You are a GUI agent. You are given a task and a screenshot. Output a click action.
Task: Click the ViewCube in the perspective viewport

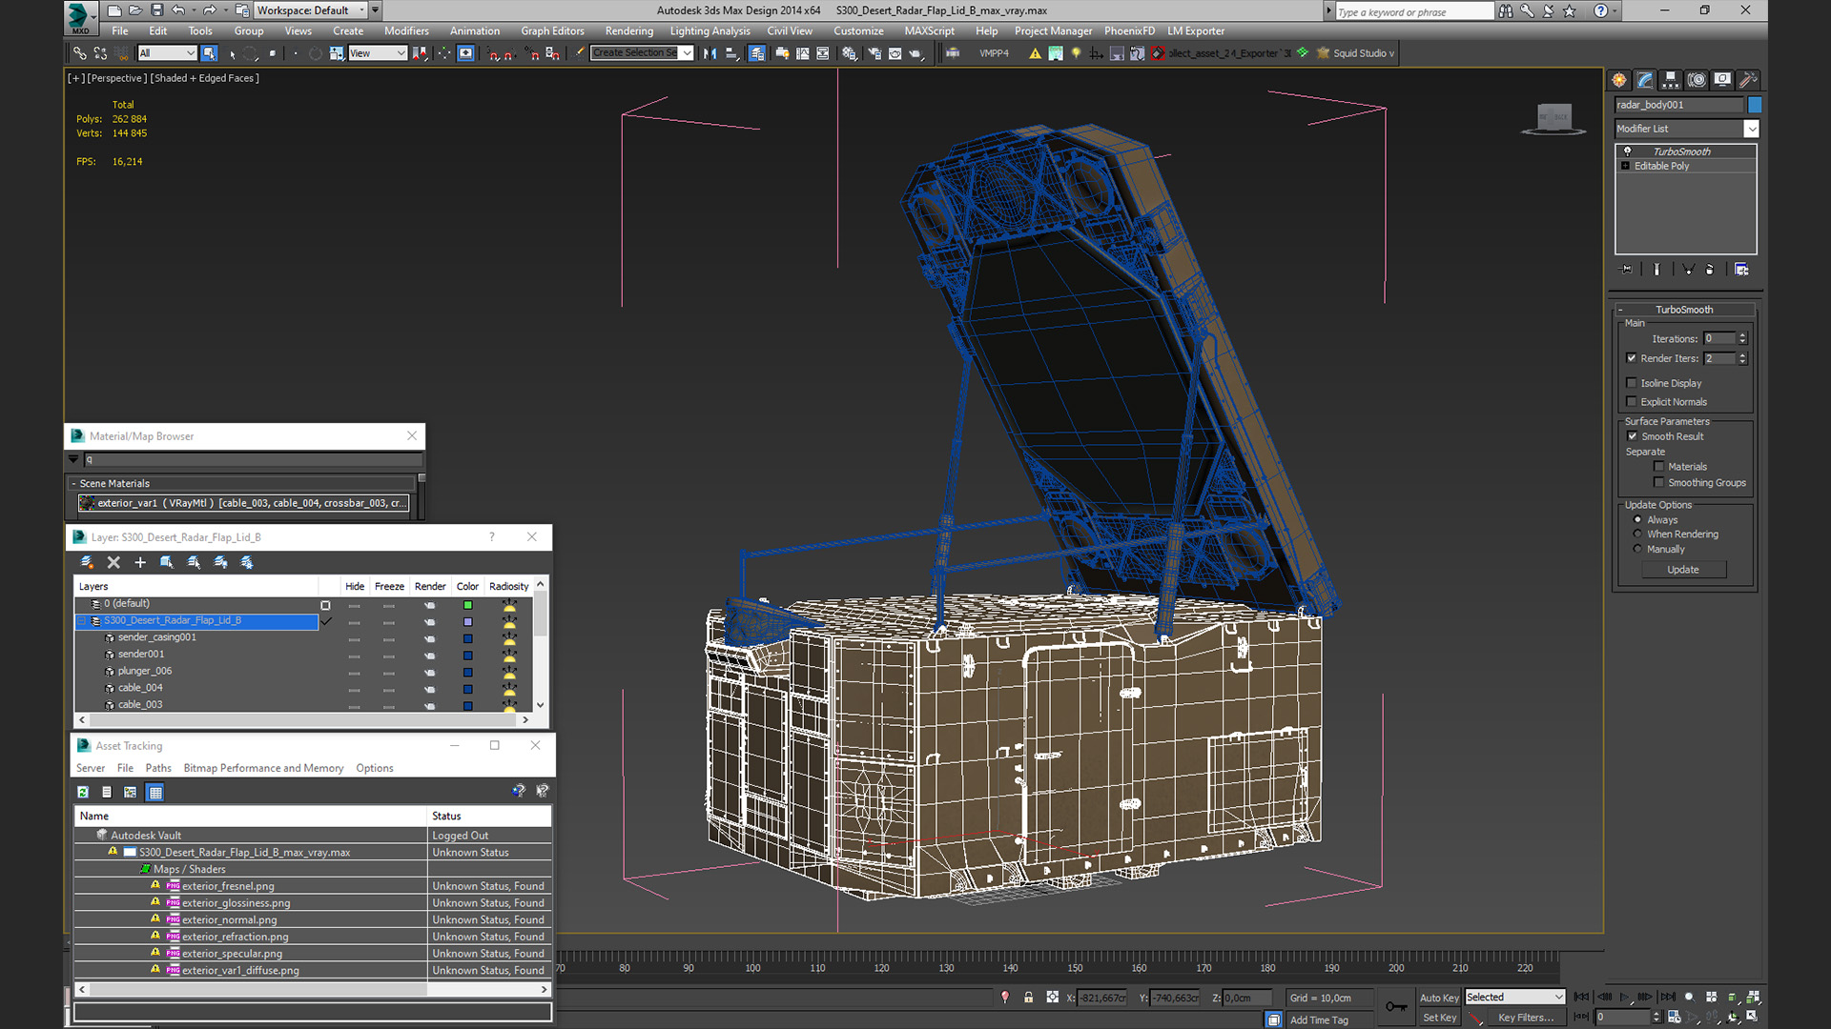click(1553, 118)
